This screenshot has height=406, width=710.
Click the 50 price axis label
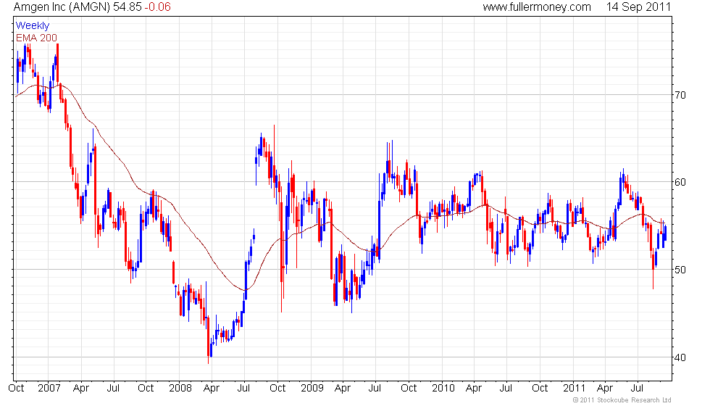[680, 270]
